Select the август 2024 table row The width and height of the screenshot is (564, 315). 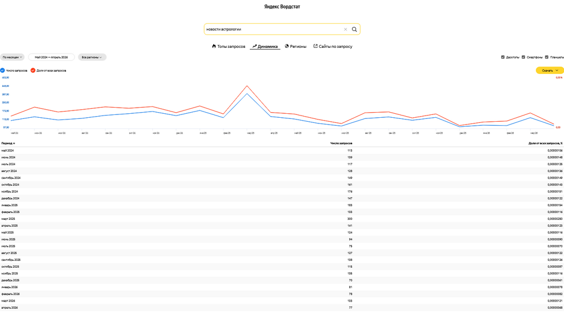click(282, 171)
